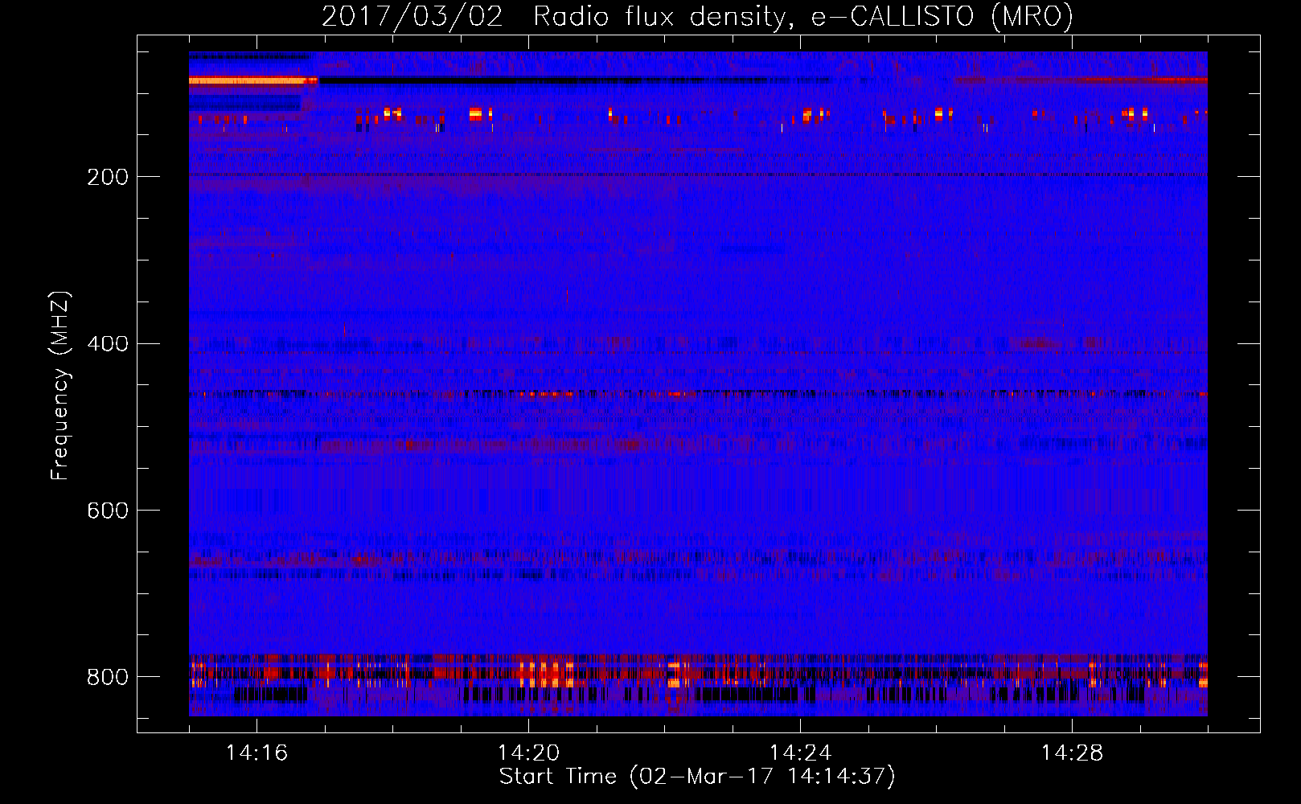This screenshot has width=1301, height=804.
Task: Click the 14:16 time tick label
Action: click(257, 753)
